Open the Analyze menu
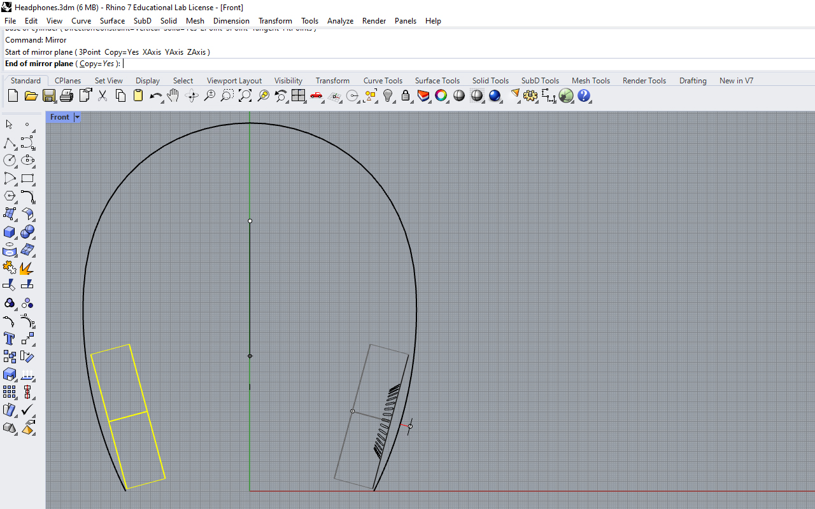The image size is (815, 509). 340,21
